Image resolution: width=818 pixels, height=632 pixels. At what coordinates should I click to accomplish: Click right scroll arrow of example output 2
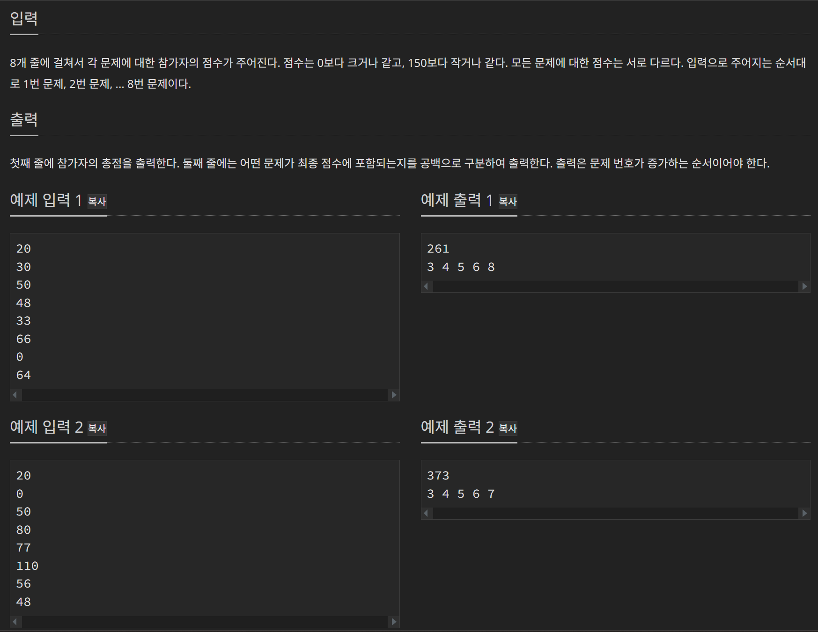[x=804, y=513]
